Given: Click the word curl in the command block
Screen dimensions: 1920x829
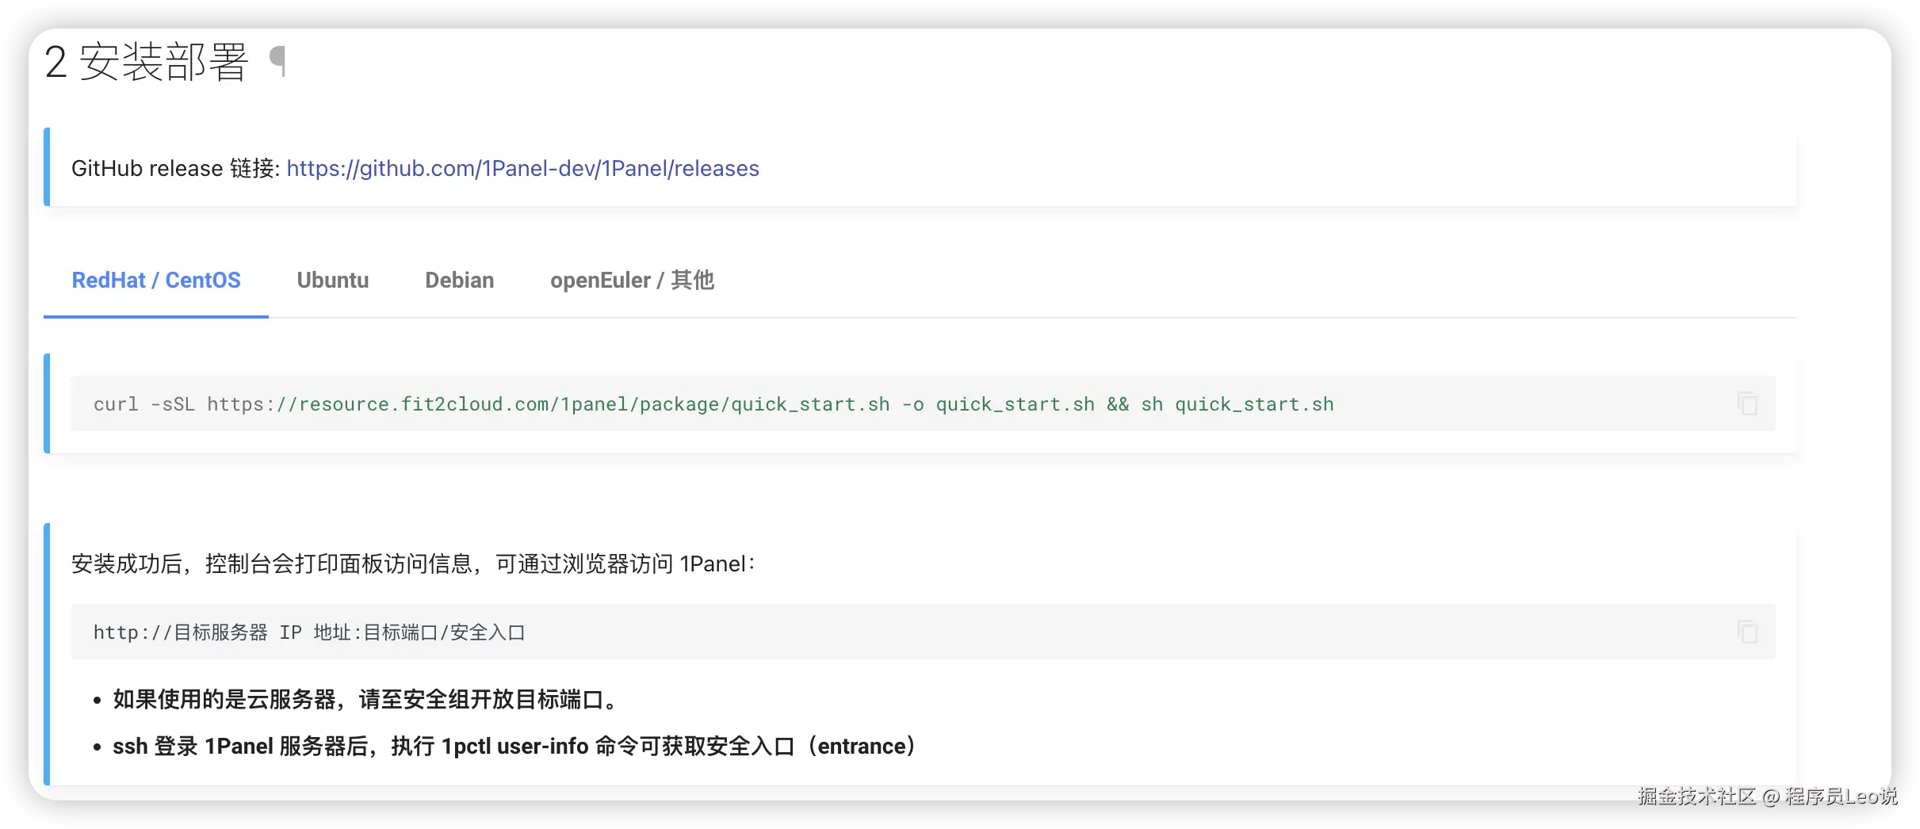Looking at the screenshot, I should click(116, 404).
